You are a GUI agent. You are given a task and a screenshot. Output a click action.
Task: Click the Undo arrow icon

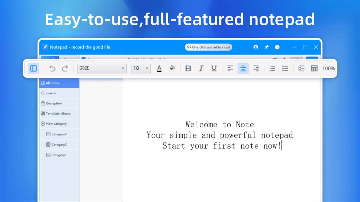click(52, 68)
